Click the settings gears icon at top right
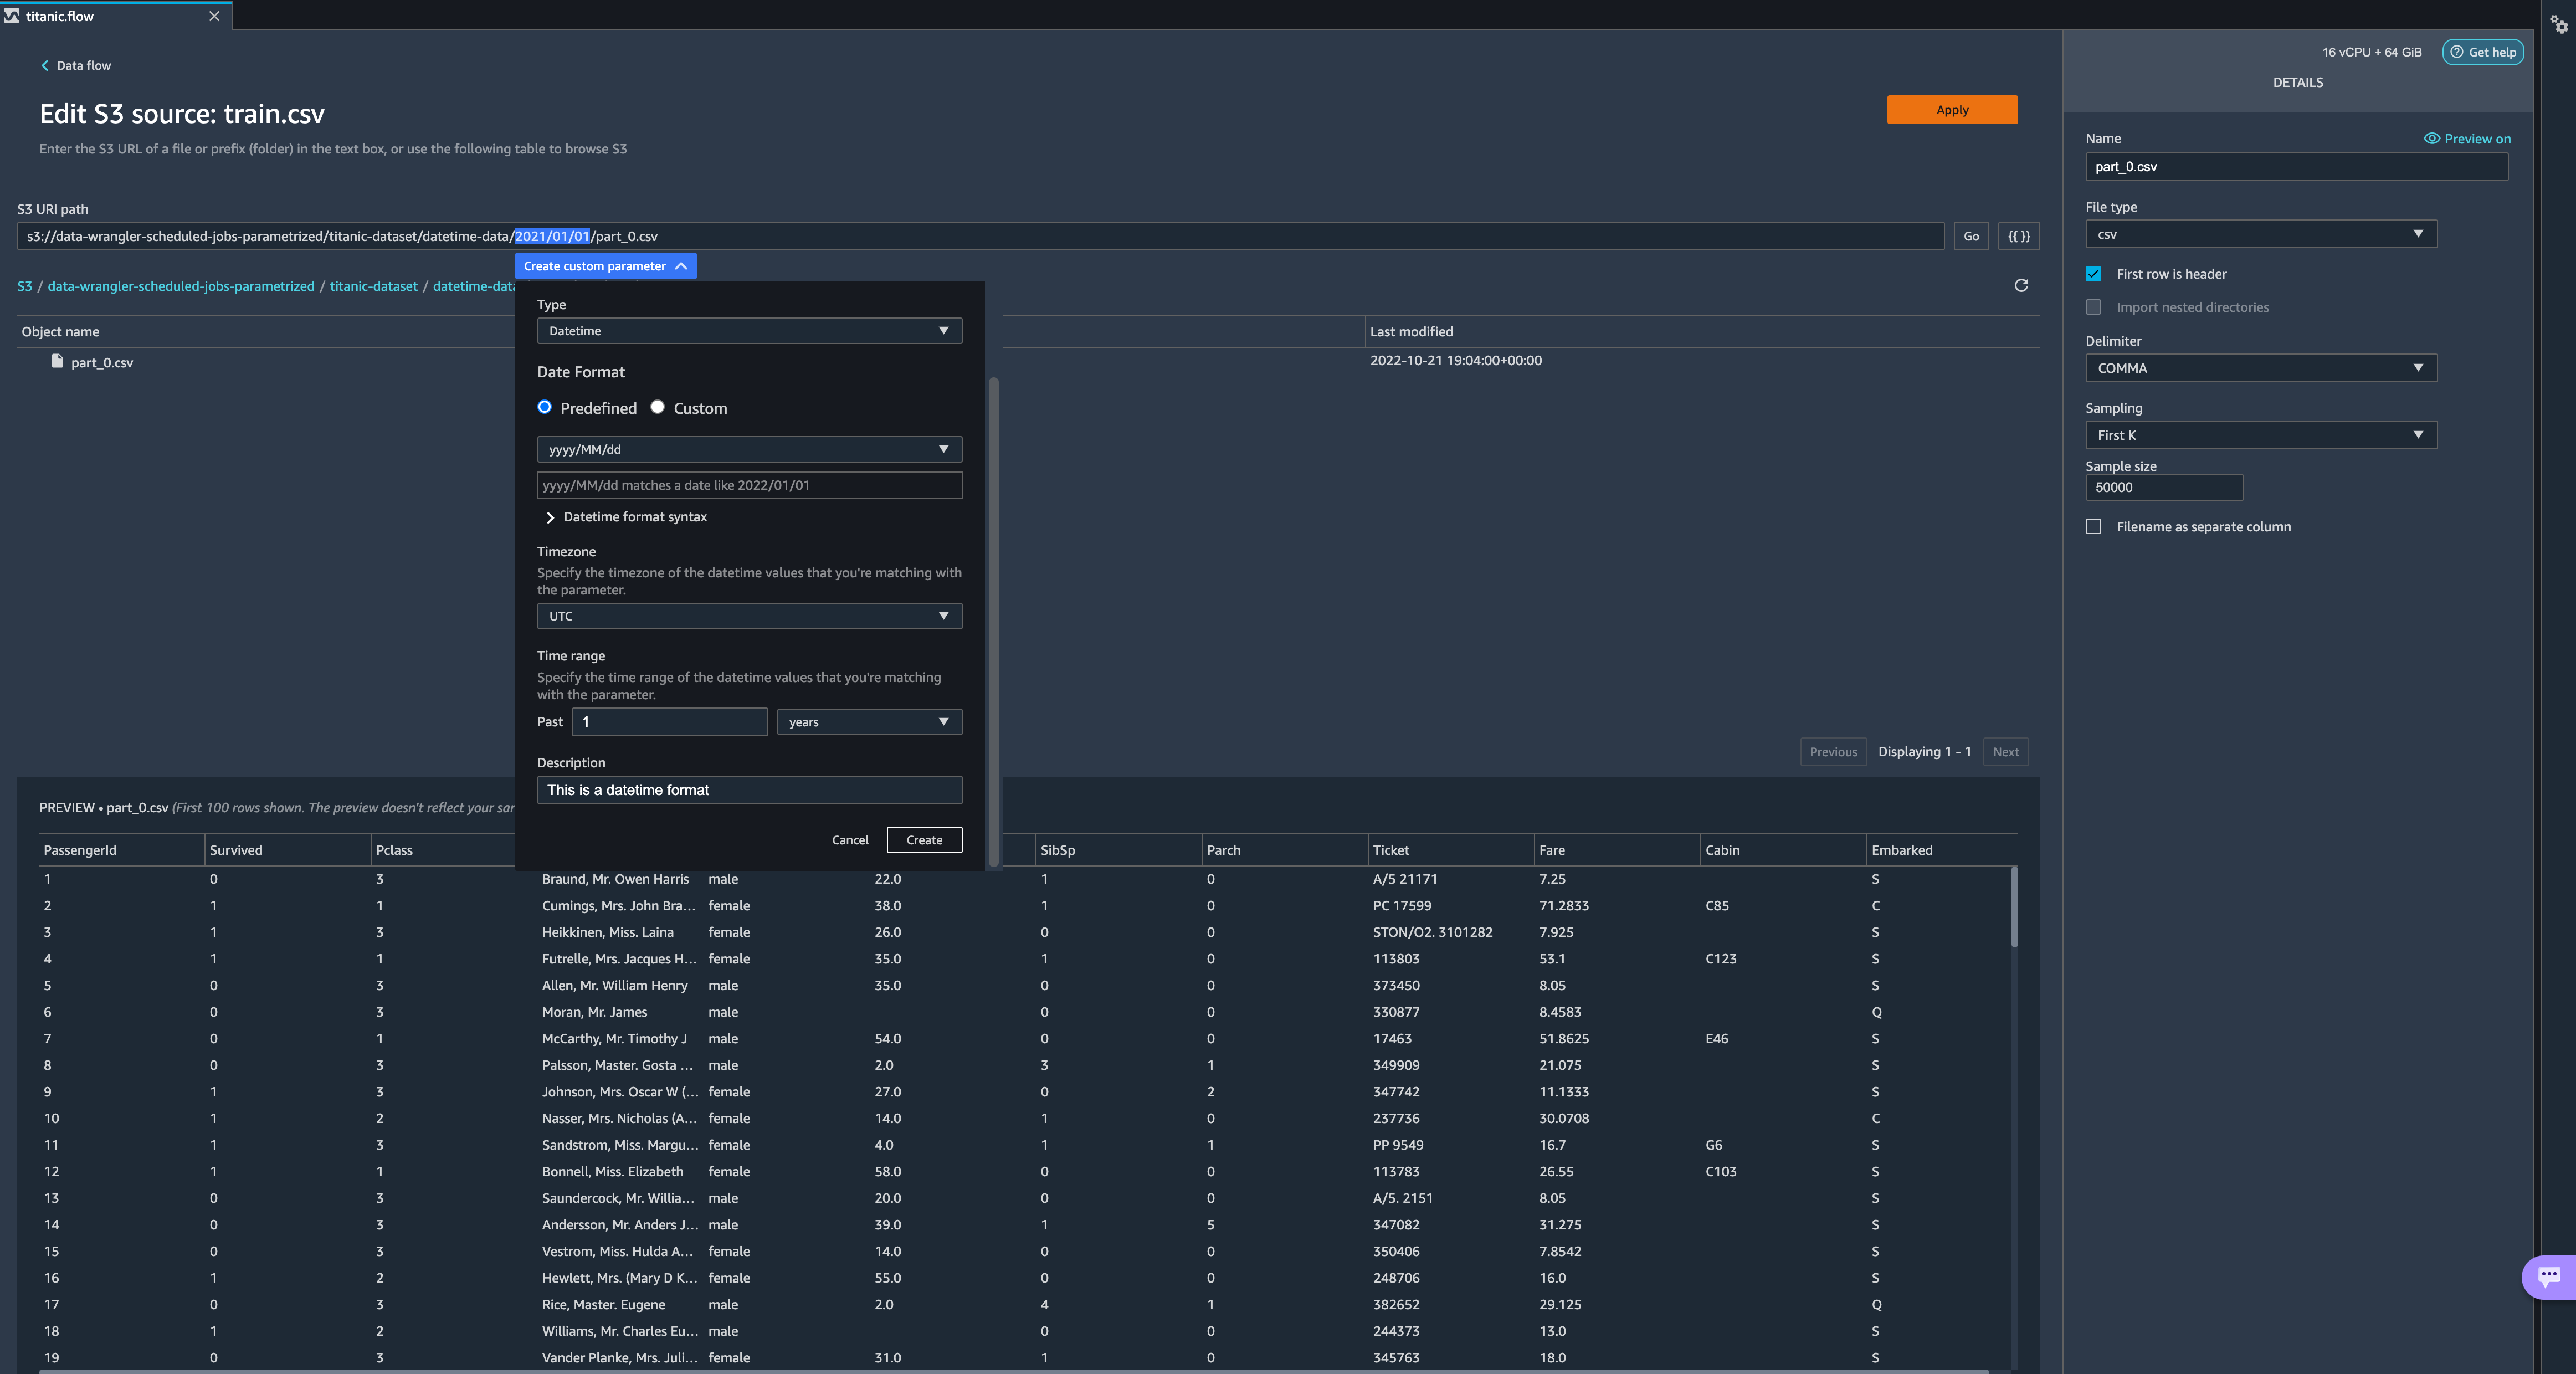This screenshot has width=2576, height=1374. [2558, 24]
